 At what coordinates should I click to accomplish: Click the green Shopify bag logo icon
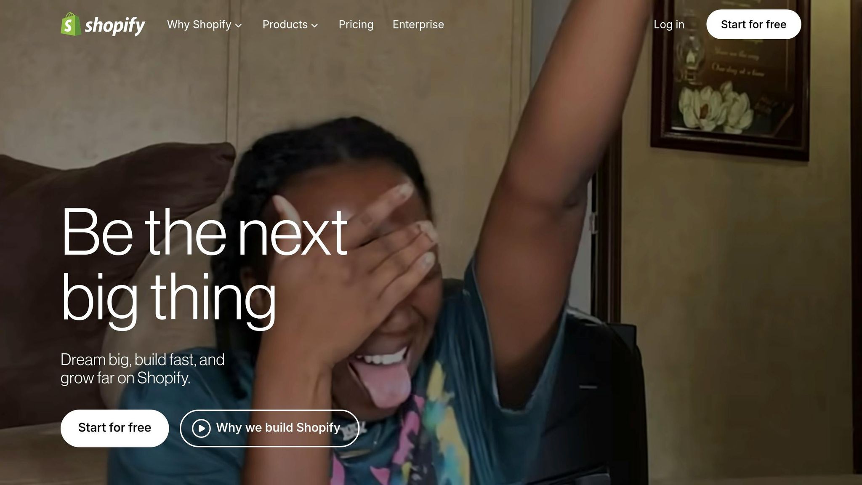(x=71, y=24)
